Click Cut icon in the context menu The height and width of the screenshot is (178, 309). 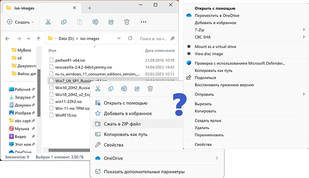click(x=98, y=89)
